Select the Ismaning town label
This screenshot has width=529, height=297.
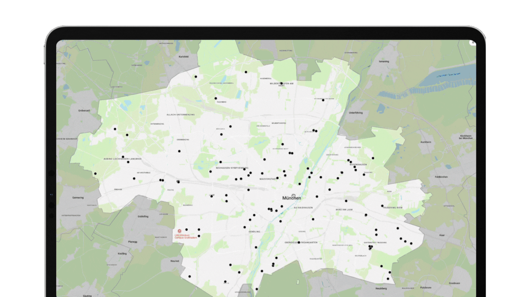pyautogui.click(x=384, y=62)
